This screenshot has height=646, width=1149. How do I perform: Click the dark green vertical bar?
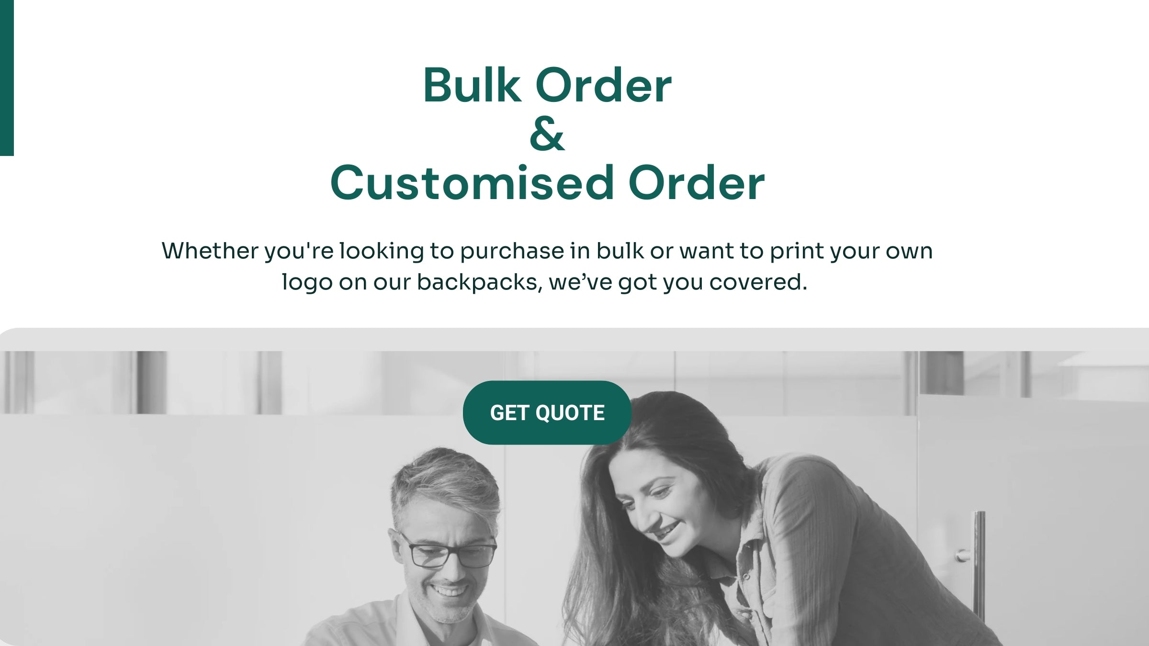coord(7,78)
